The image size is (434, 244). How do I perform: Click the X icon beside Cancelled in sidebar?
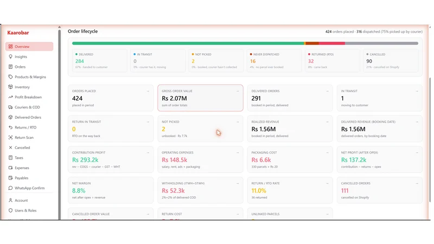[x=10, y=147]
